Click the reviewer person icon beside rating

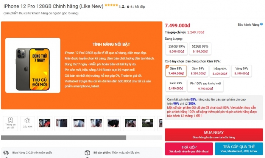pyautogui.click(x=123, y=6)
